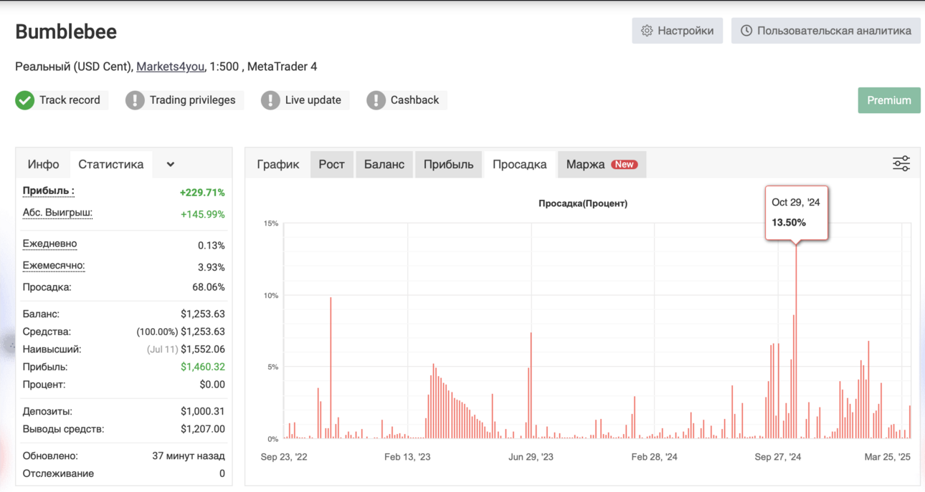Click the Ежедневно label
The height and width of the screenshot is (492, 925).
pos(49,243)
